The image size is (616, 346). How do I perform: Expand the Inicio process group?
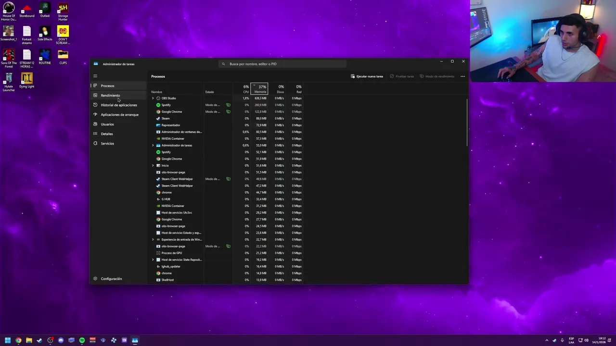(153, 165)
